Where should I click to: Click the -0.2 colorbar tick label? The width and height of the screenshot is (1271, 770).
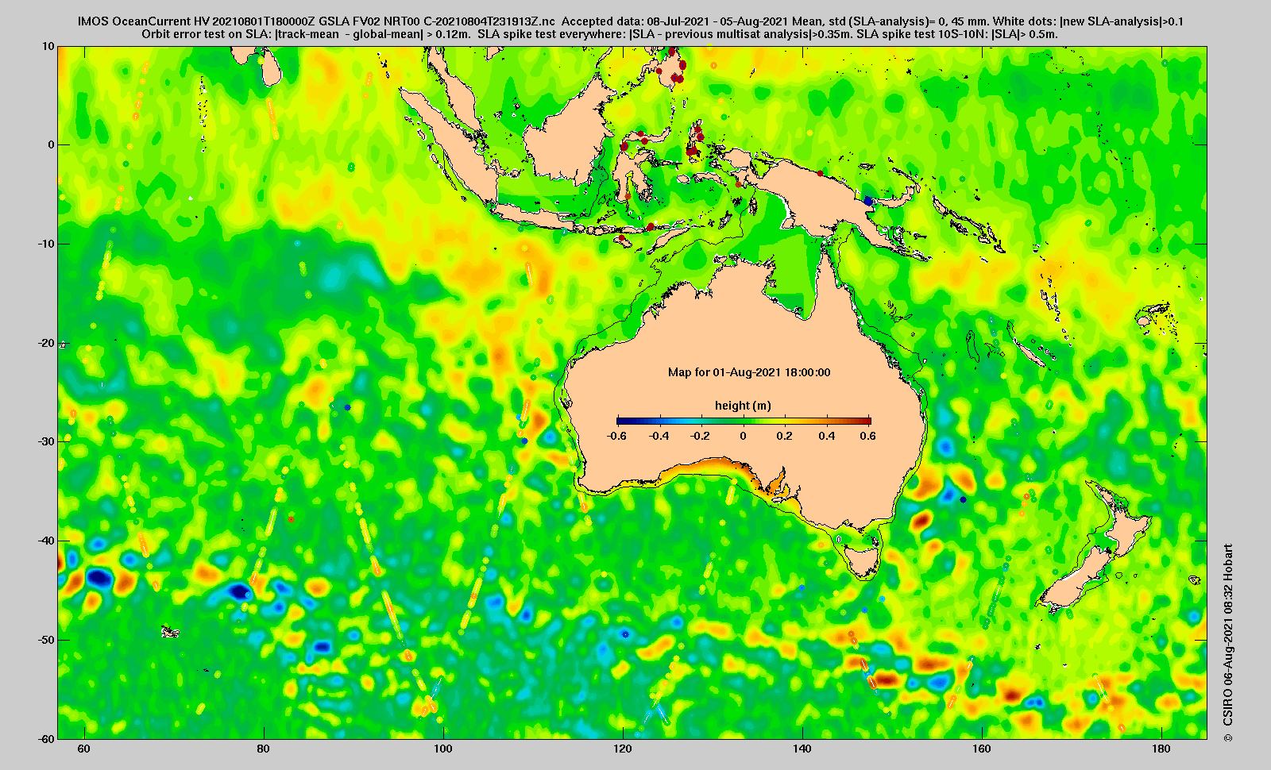[701, 436]
